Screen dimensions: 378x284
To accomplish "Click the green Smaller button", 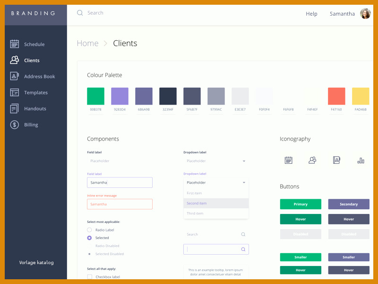I will (301, 257).
